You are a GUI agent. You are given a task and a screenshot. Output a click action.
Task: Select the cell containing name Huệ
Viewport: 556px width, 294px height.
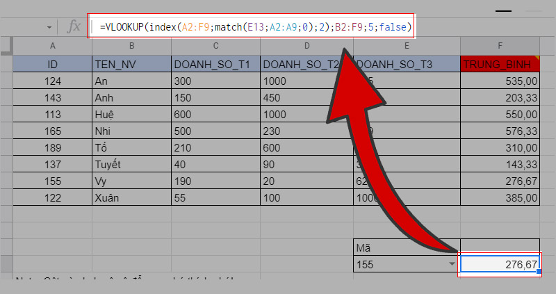pyautogui.click(x=131, y=114)
